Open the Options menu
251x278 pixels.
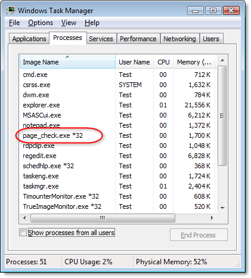[x=41, y=23]
